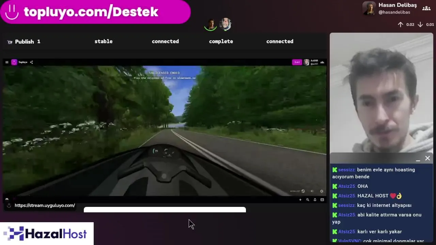This screenshot has width=436, height=245.
Task: Click the 'connected' status after complete
Action: click(x=280, y=41)
